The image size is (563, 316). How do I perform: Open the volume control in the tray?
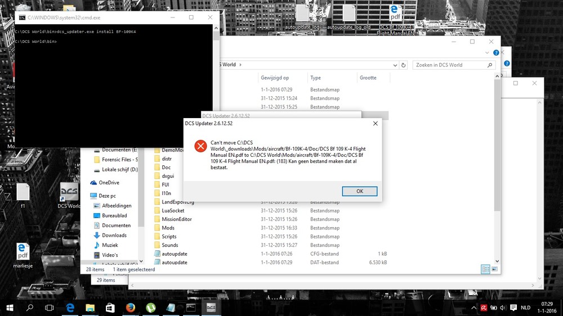[x=503, y=308]
